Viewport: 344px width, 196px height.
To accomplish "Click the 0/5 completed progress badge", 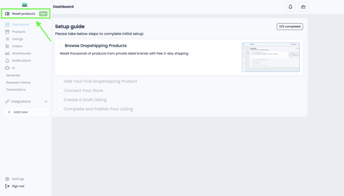I will click(290, 26).
